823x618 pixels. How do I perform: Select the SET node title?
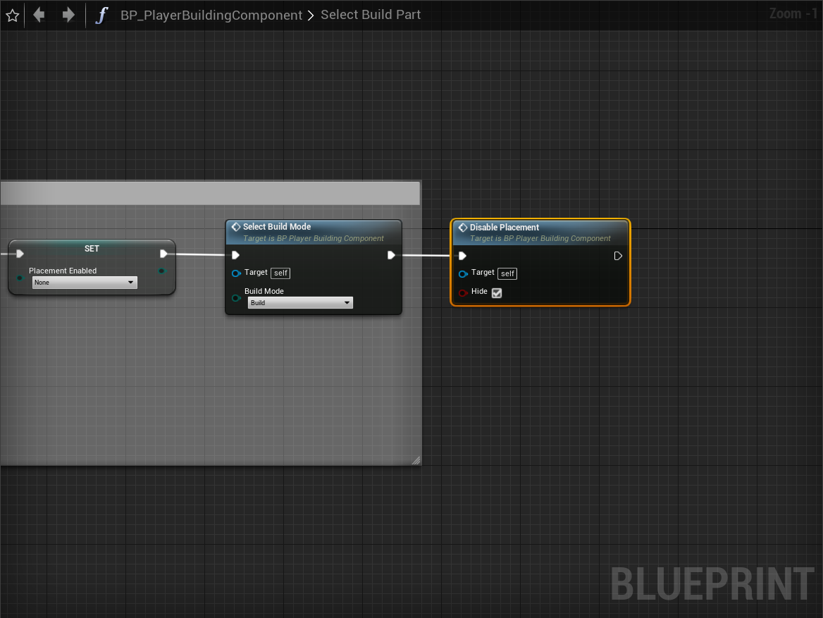click(92, 249)
